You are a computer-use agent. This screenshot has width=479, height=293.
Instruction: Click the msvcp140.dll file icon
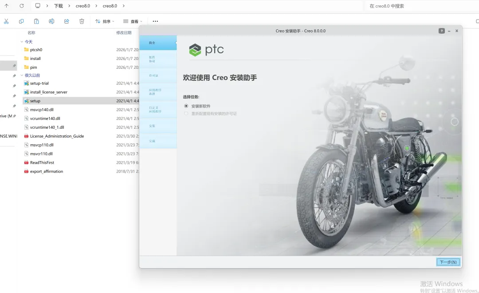click(26, 110)
